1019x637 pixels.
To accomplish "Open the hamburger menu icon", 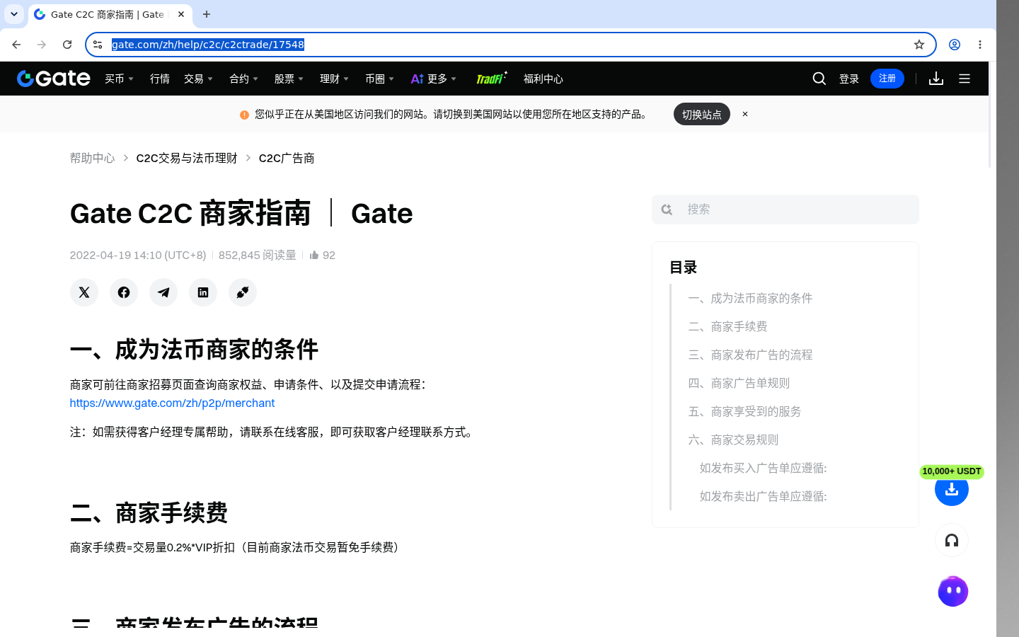I will 965,79.
